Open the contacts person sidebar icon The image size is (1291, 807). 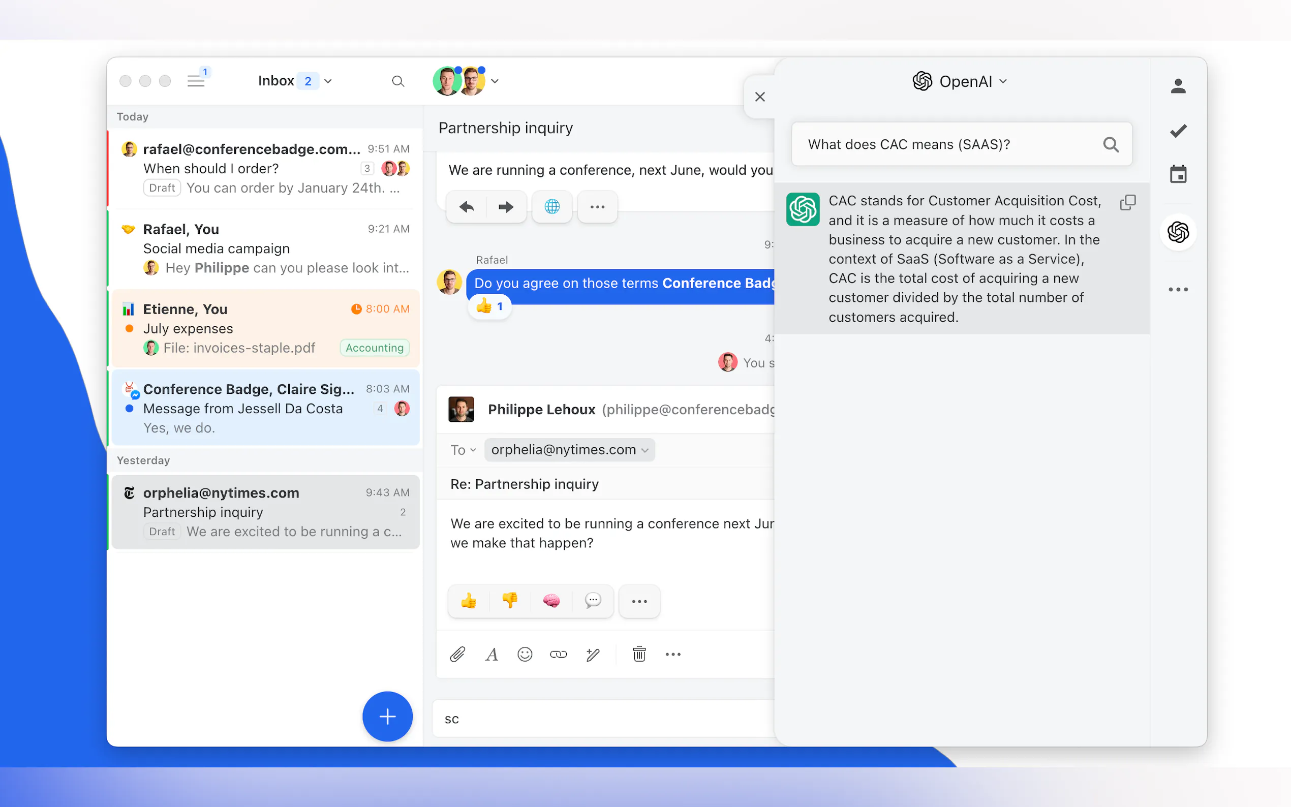pos(1177,86)
